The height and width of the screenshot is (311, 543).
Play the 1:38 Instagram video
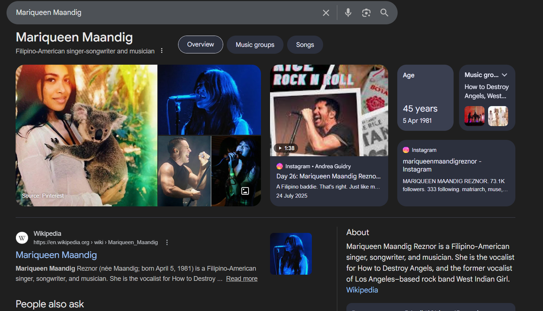[x=286, y=148]
